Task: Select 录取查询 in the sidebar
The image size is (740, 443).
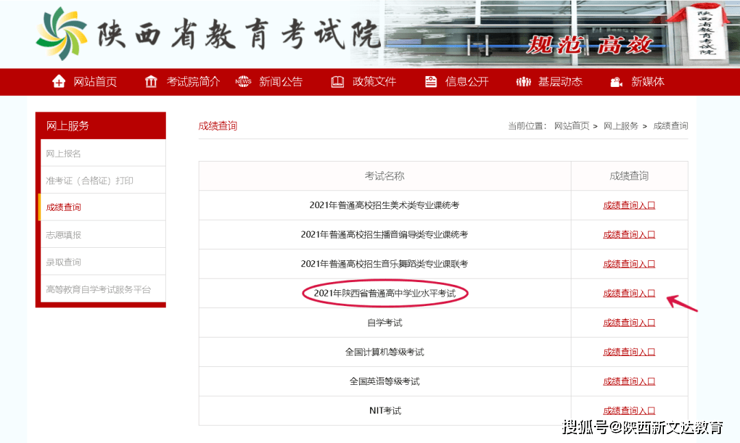Action: tap(63, 262)
